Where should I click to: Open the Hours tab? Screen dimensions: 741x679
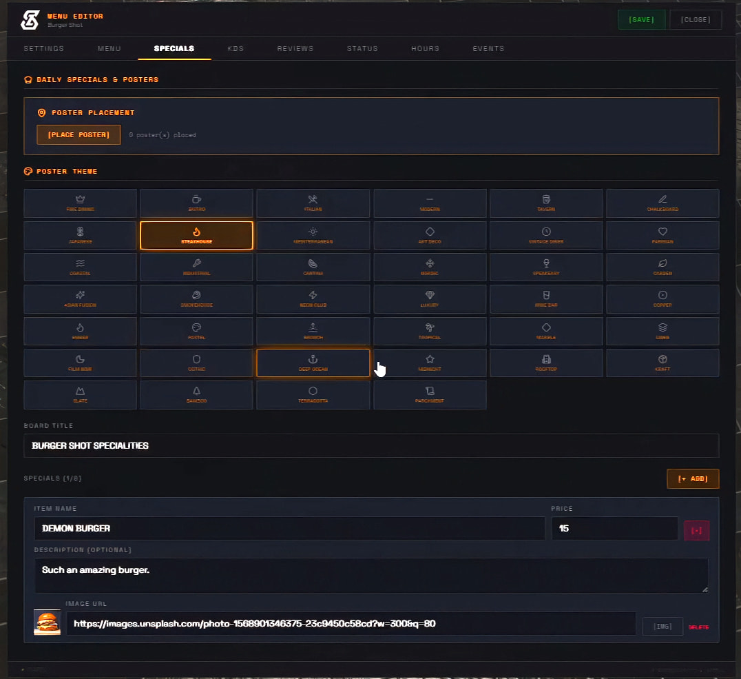(426, 49)
